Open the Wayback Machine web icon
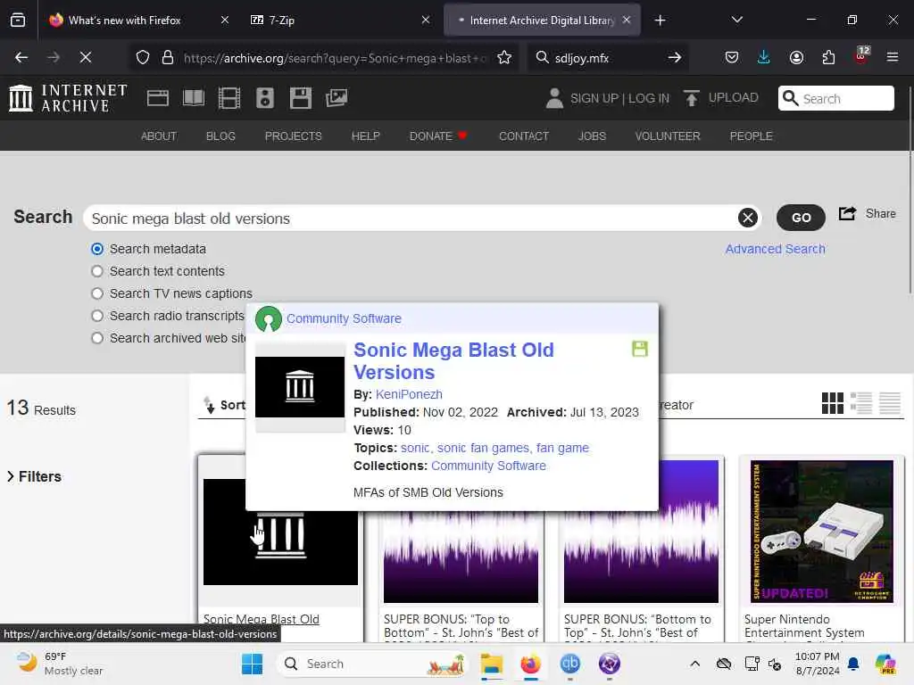The image size is (914, 685). [x=157, y=98]
